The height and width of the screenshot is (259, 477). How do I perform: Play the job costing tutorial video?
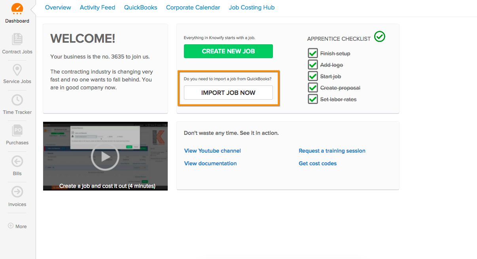point(105,157)
